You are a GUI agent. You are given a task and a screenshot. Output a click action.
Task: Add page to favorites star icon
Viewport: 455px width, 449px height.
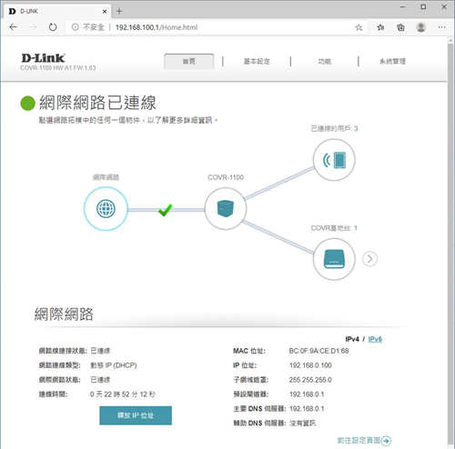(x=359, y=27)
